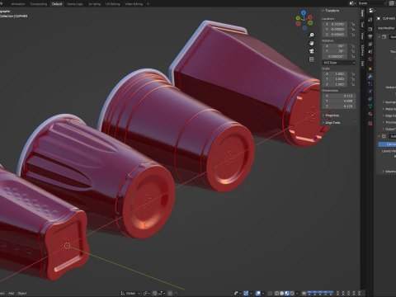Add a new workspace with plus button
This screenshot has width=396, height=297.
[148, 4]
